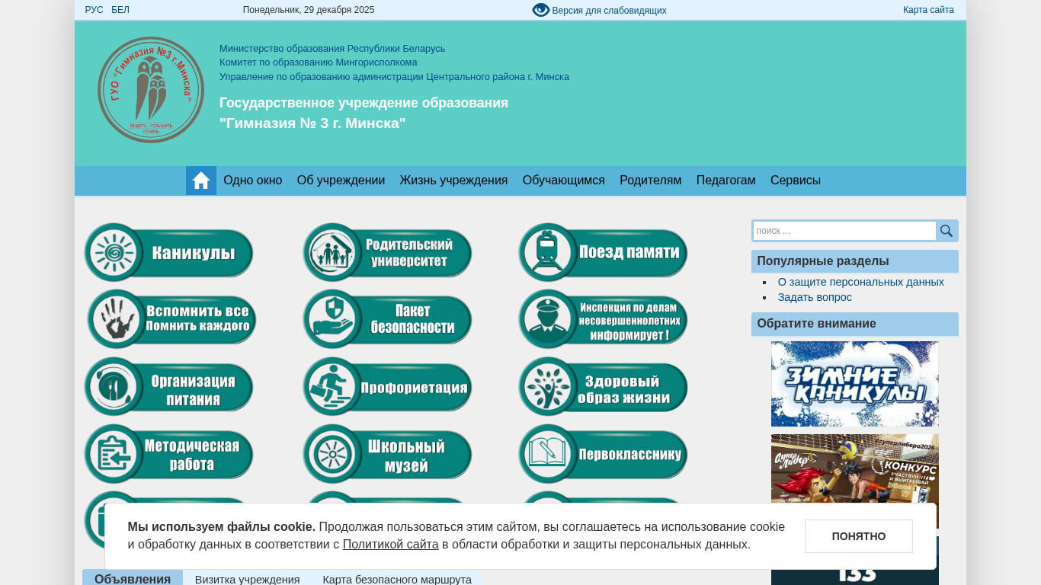
Task: Open Пакет безопасности banner
Action: pos(387,319)
